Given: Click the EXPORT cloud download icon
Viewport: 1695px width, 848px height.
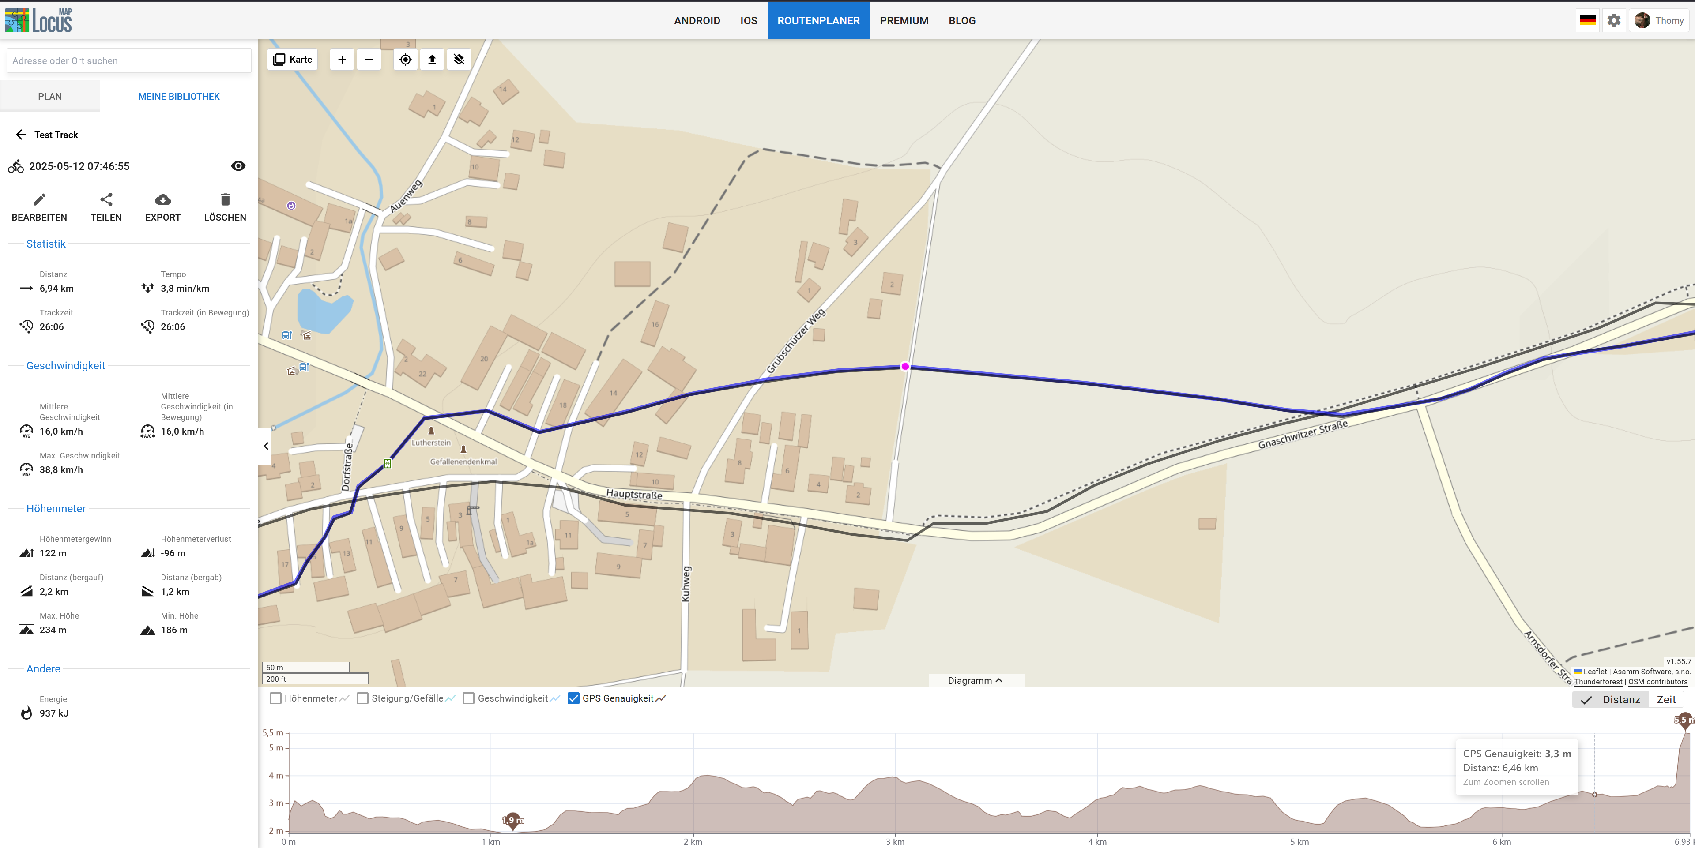Looking at the screenshot, I should tap(162, 199).
